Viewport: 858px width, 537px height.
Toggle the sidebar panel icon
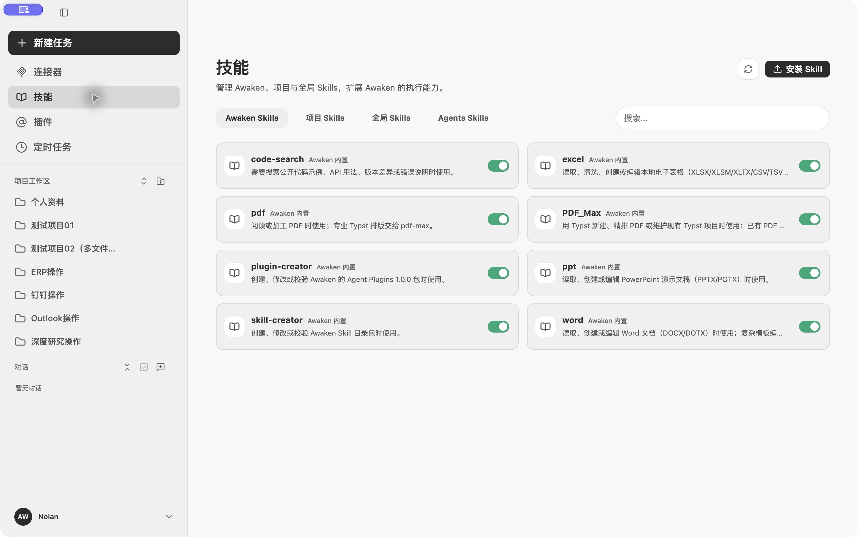click(63, 13)
